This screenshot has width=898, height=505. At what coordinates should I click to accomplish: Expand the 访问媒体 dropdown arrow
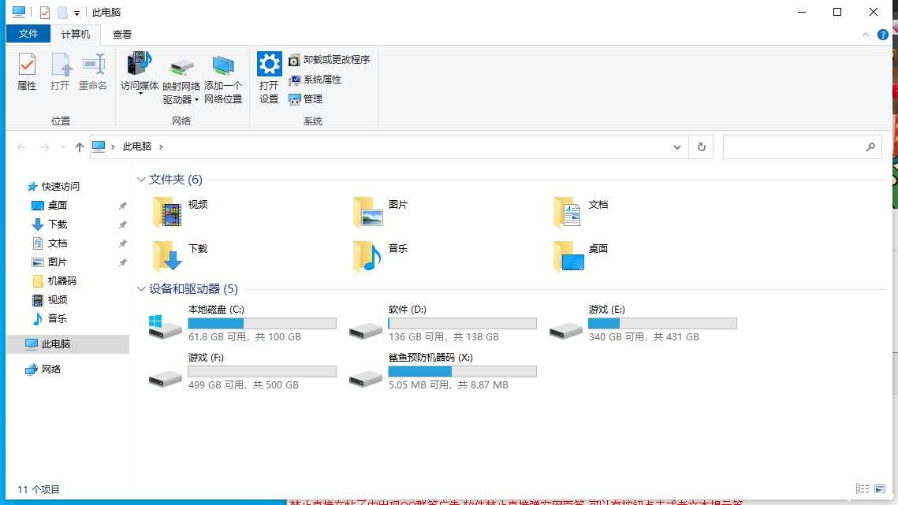point(140,93)
